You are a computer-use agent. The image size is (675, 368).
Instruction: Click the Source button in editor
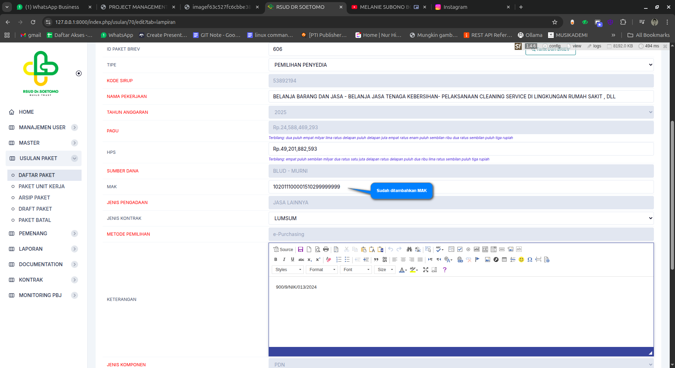[x=283, y=249]
